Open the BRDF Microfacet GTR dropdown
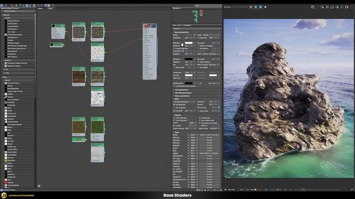 (184, 102)
